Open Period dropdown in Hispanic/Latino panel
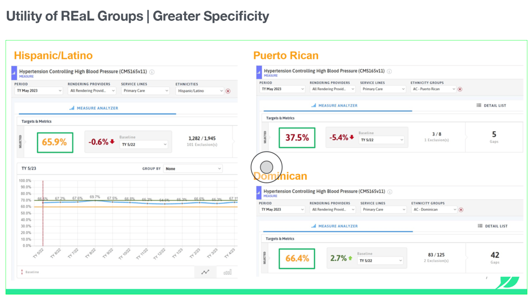 [39, 91]
